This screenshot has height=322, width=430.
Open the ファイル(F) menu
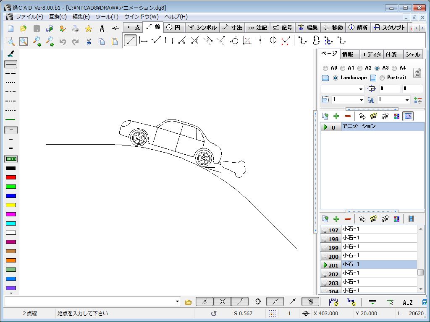pos(30,17)
